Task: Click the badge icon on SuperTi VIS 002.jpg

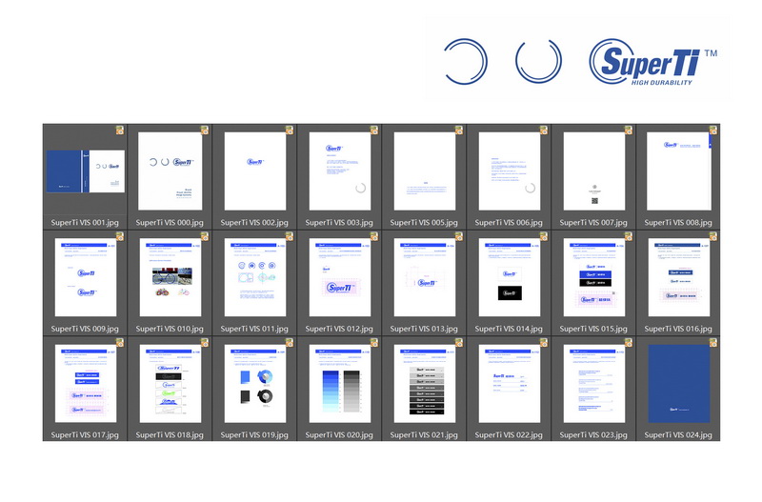Action: tap(290, 130)
